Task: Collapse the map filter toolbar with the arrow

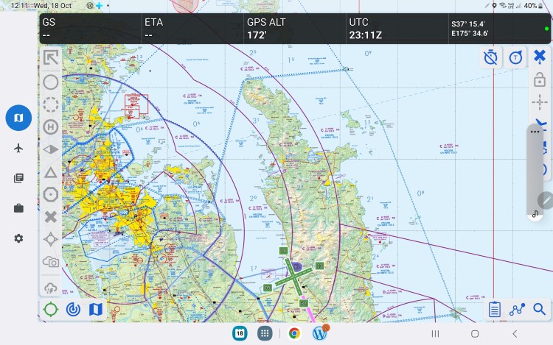Action: [51, 59]
